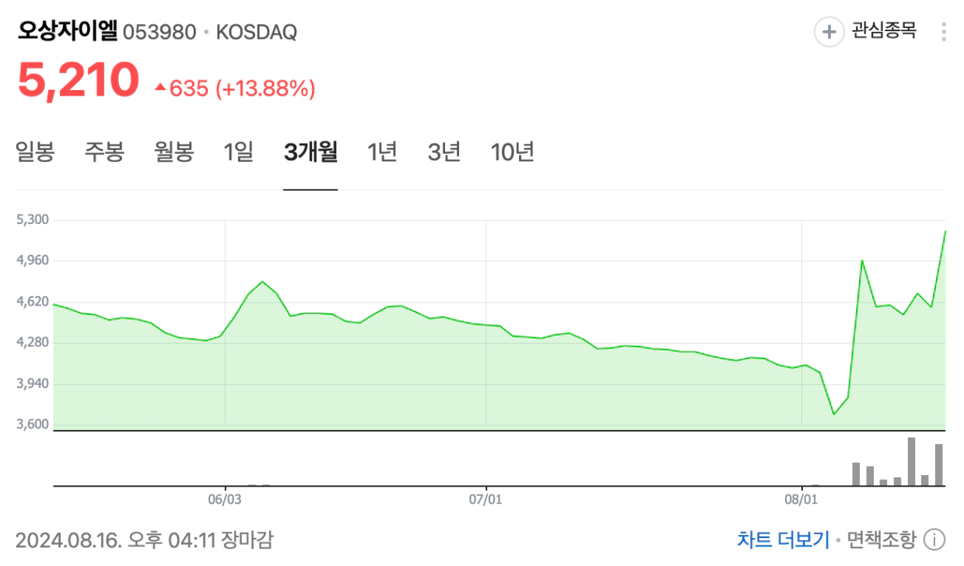Click the tallest gray volume bar

[911, 462]
